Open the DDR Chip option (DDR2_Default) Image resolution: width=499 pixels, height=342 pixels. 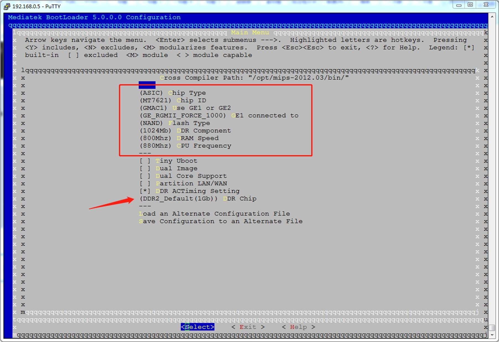pyautogui.click(x=198, y=199)
